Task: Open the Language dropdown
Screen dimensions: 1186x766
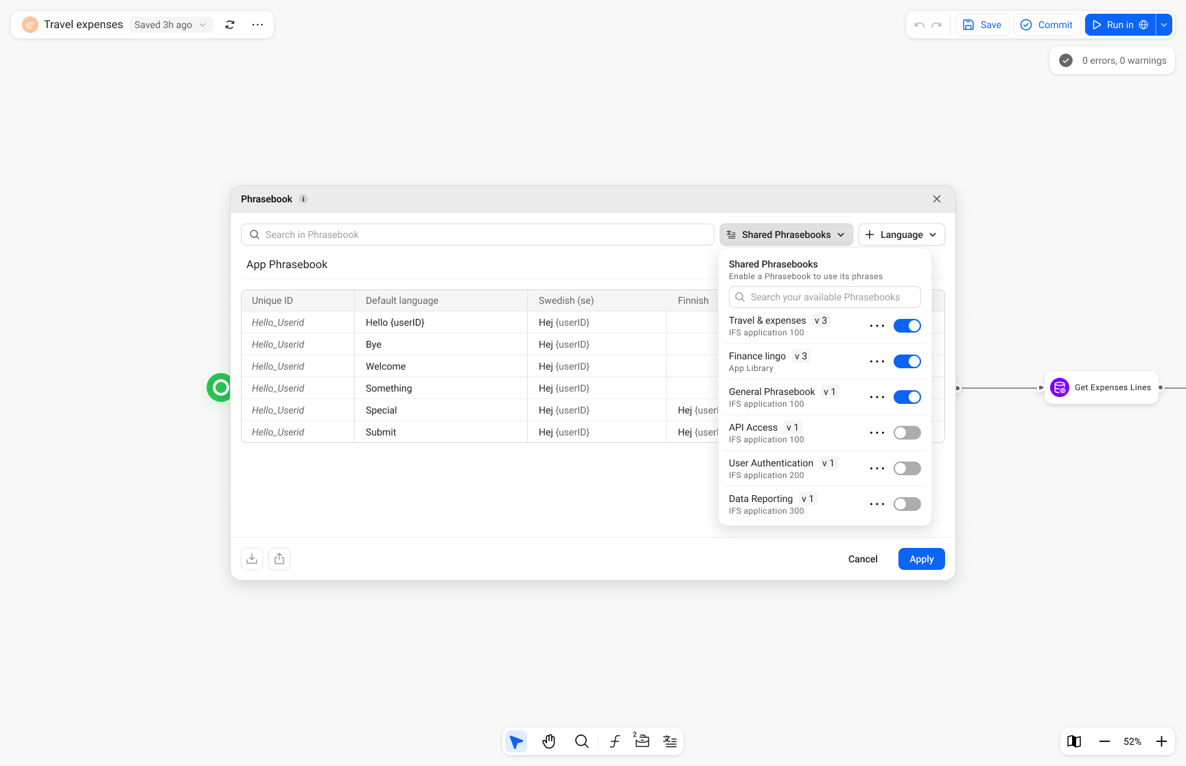Action: [x=901, y=235]
